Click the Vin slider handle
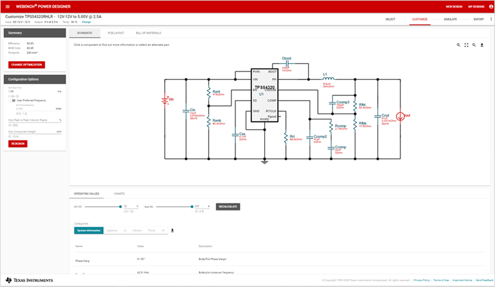The width and height of the screenshot is (495, 287). click(x=120, y=207)
